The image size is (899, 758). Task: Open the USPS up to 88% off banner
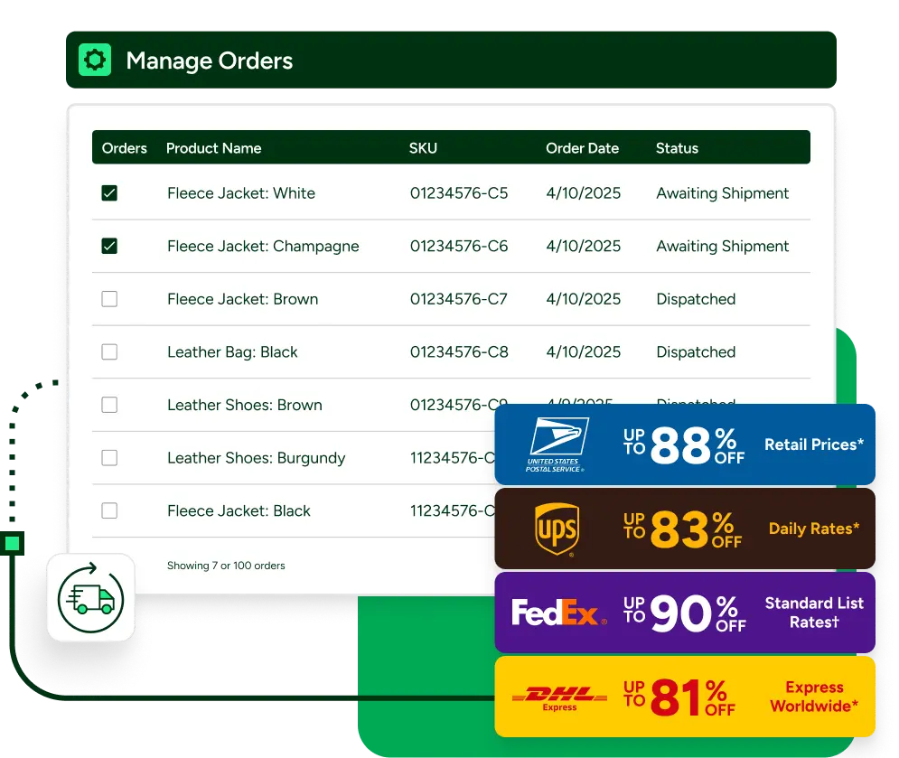tap(684, 444)
